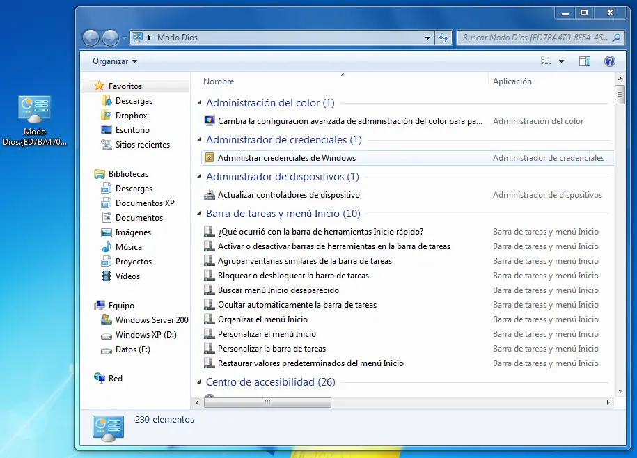
Task: Click the Help question mark icon
Action: point(610,61)
